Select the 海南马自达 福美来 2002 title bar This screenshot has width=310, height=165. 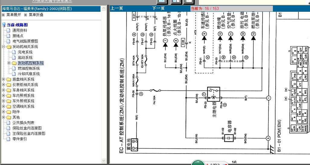(51, 9)
